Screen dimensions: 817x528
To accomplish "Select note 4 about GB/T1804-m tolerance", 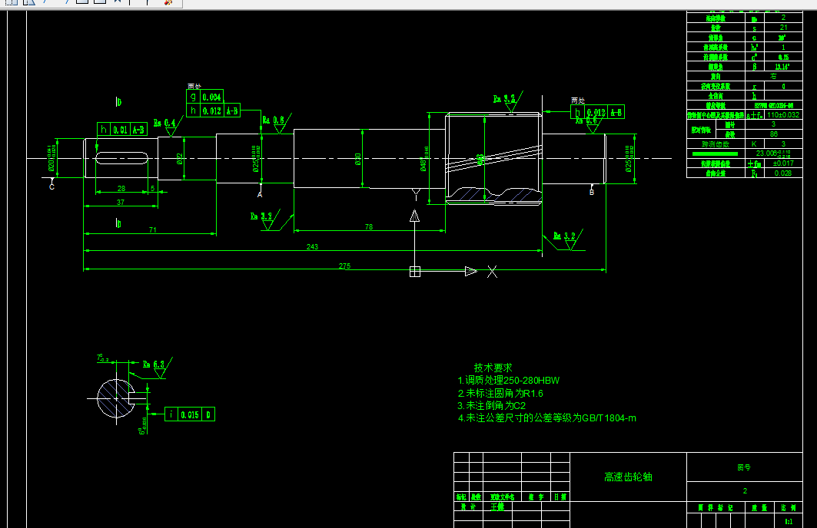I will pos(546,417).
